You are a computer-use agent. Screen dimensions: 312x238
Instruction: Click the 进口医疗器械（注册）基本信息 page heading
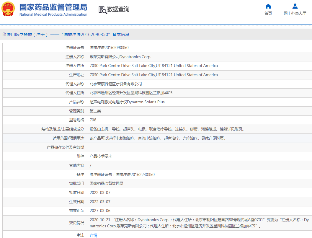pos(68,35)
